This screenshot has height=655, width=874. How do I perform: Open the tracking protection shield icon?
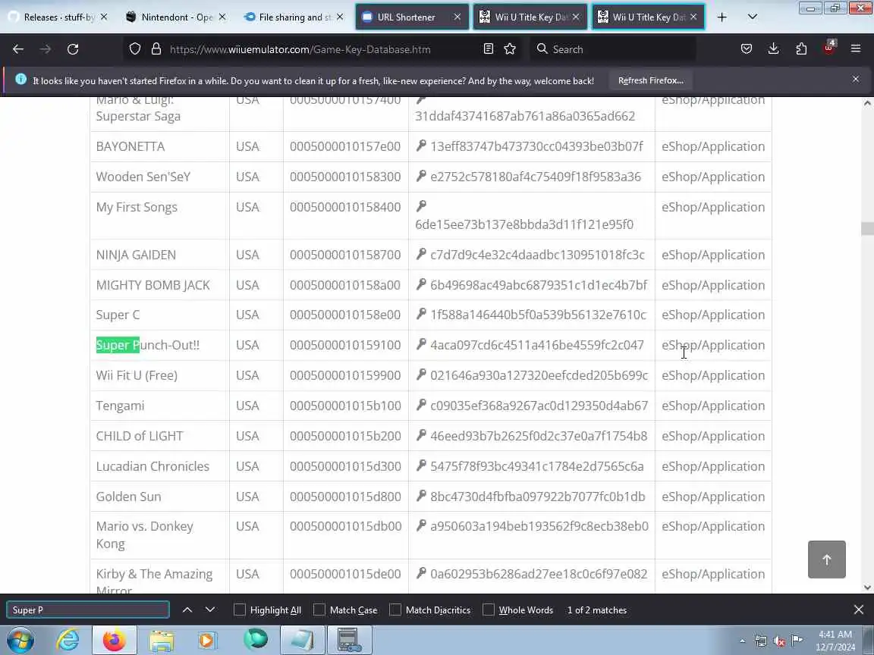[135, 49]
